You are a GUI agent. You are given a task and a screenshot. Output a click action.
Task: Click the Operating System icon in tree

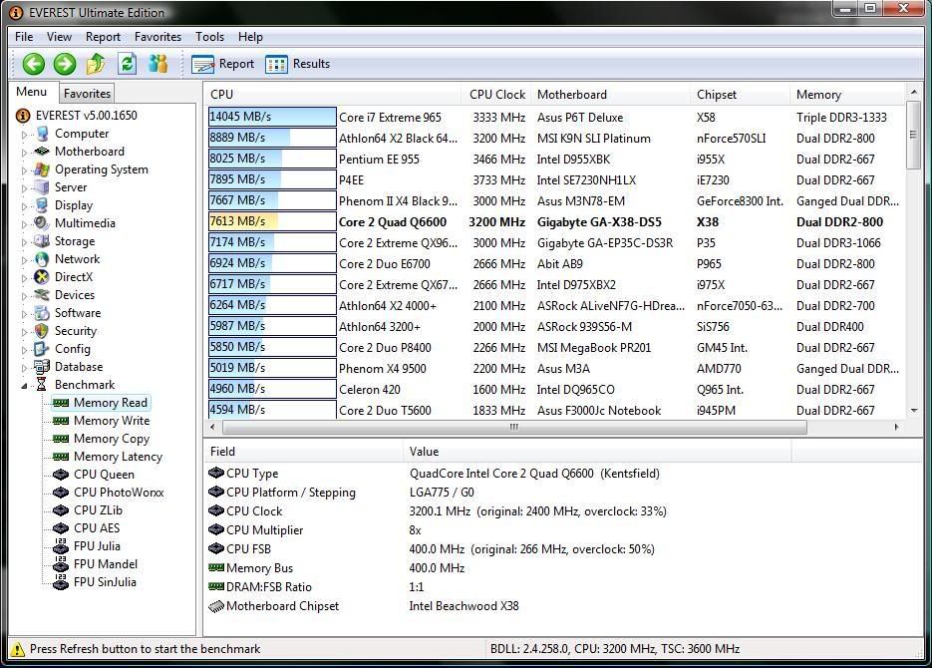click(42, 169)
